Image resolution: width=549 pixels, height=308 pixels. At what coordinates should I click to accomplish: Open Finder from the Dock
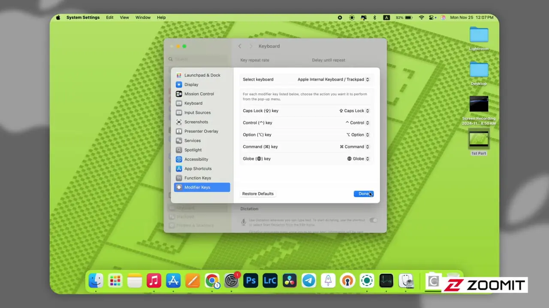(x=95, y=281)
